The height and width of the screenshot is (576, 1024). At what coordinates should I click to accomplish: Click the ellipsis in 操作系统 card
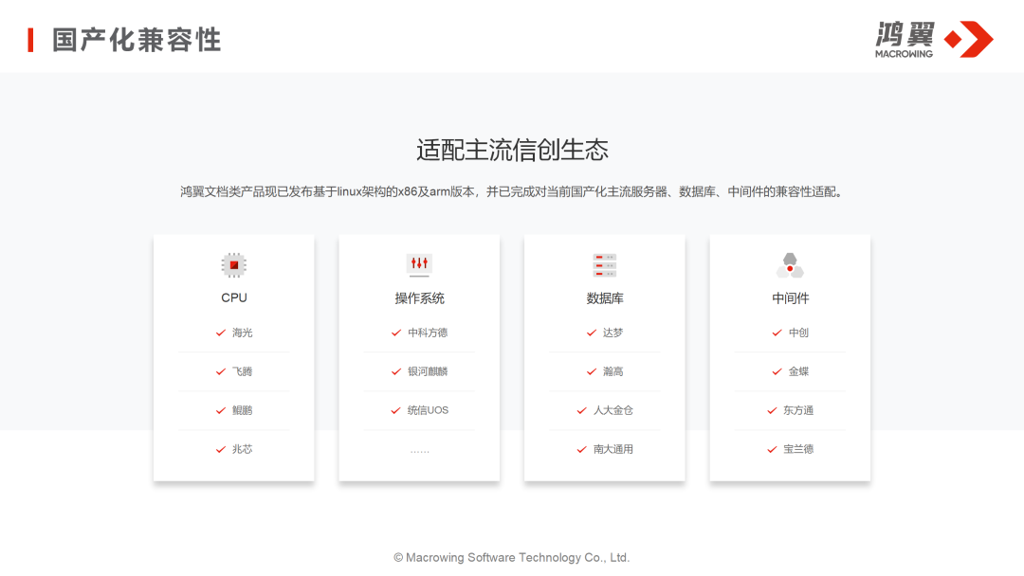coord(419,451)
